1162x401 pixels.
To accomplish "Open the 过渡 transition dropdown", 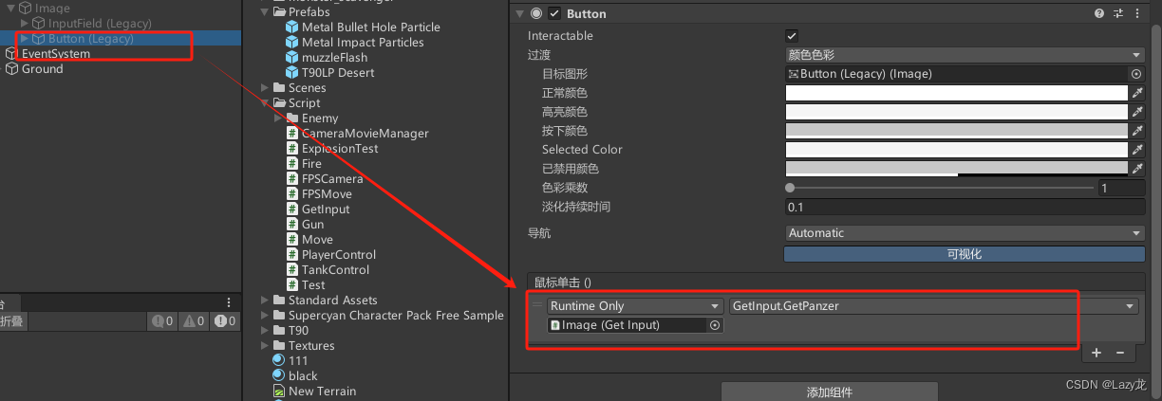I will [965, 55].
